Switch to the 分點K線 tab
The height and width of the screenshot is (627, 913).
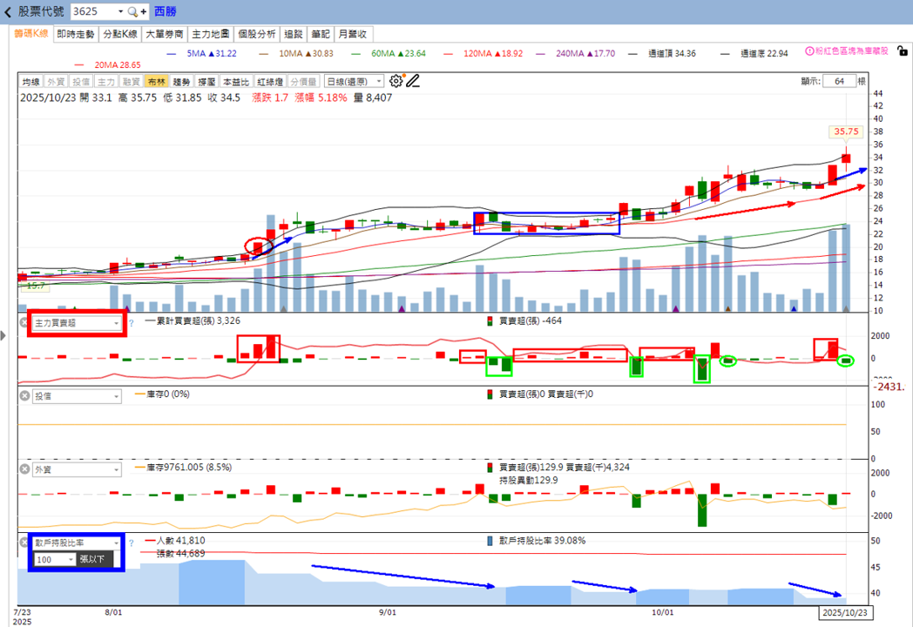coord(120,34)
